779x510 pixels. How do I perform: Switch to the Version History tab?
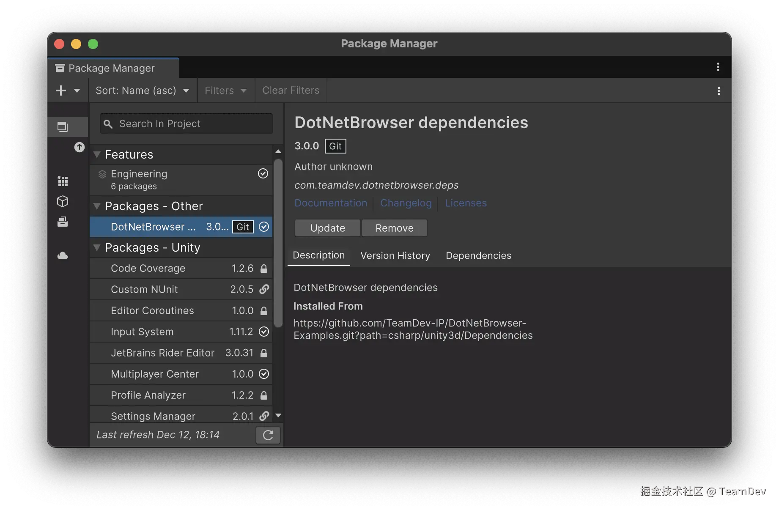coord(395,255)
